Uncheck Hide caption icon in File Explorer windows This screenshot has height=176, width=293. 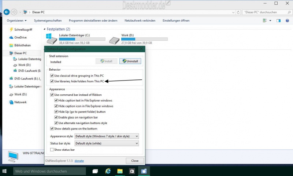[x=56, y=106]
